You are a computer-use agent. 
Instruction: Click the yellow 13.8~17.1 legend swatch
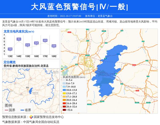[64, 93]
